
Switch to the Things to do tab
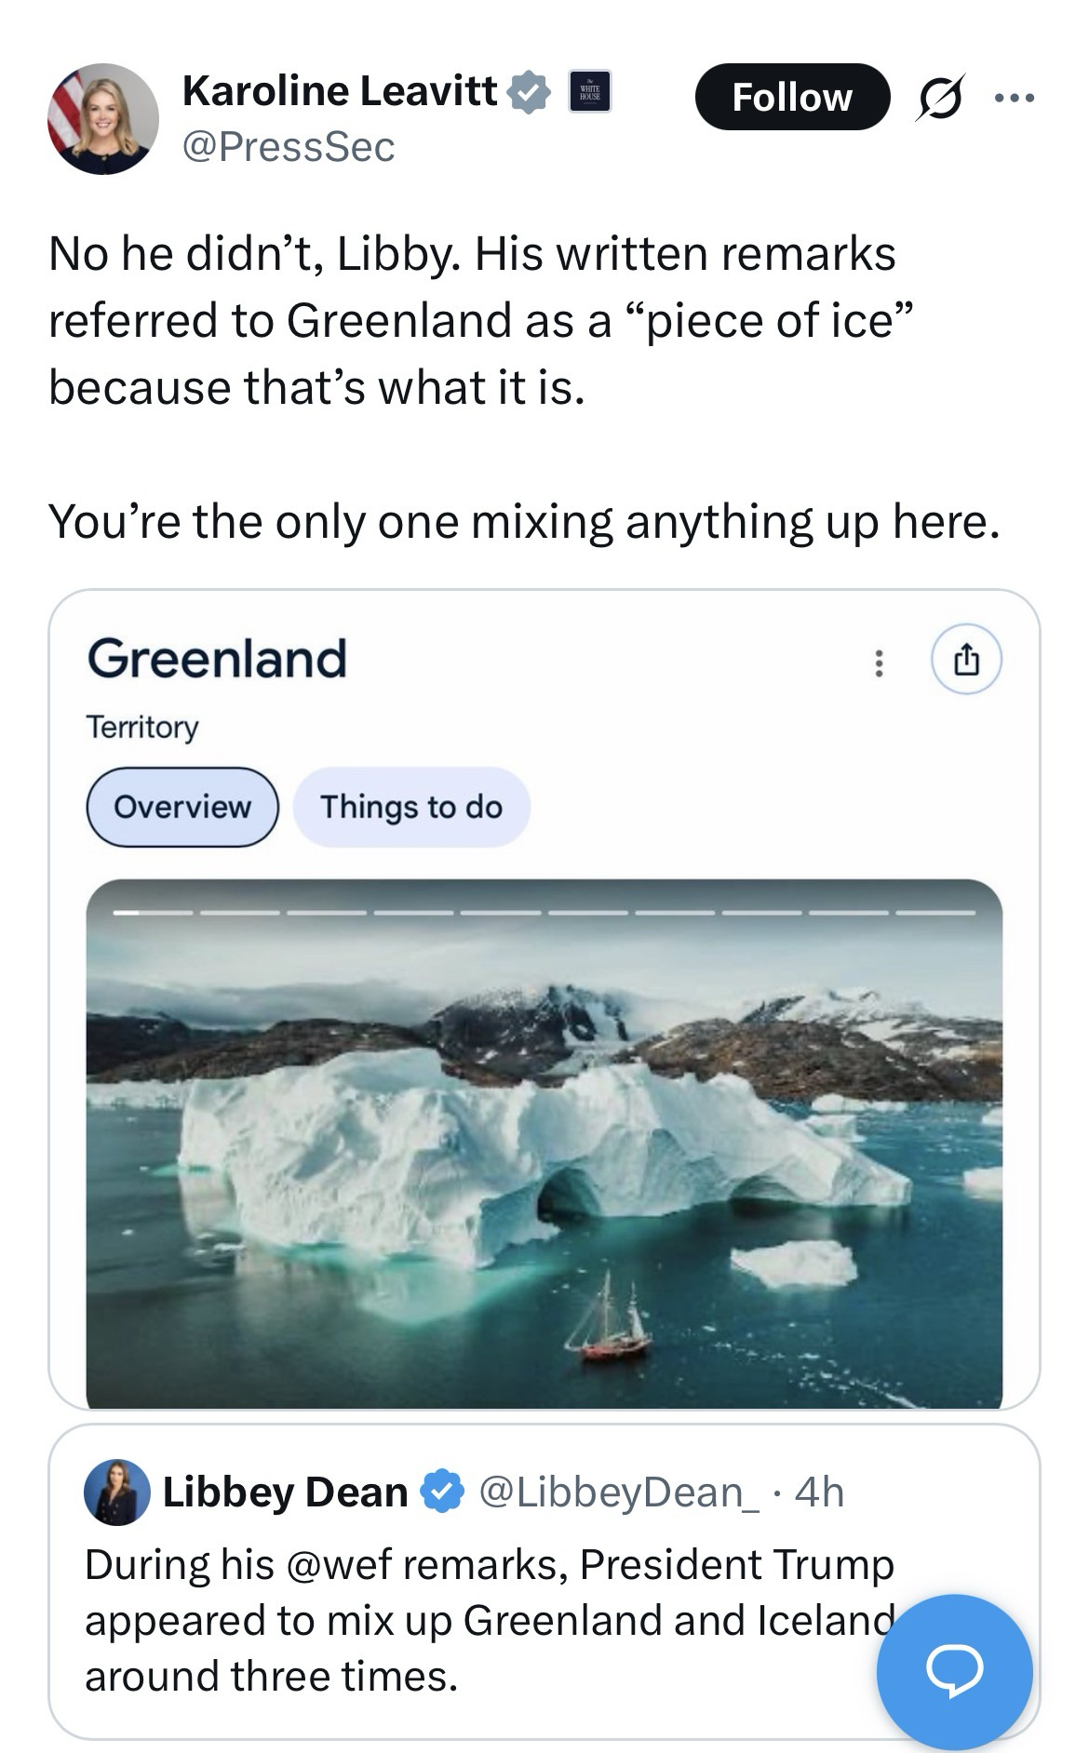coord(411,807)
